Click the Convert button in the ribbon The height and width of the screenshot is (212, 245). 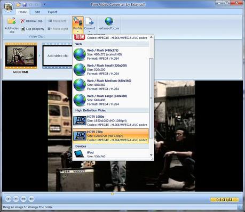(x=90, y=25)
